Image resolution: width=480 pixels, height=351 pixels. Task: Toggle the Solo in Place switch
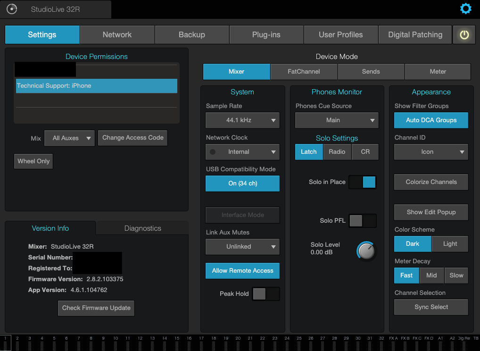click(363, 182)
